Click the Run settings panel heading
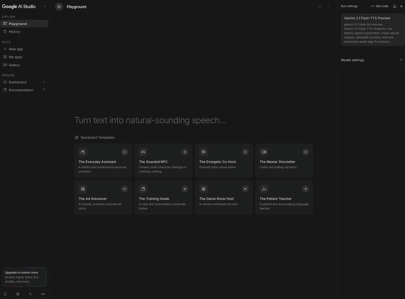405x299 pixels. coord(349,6)
